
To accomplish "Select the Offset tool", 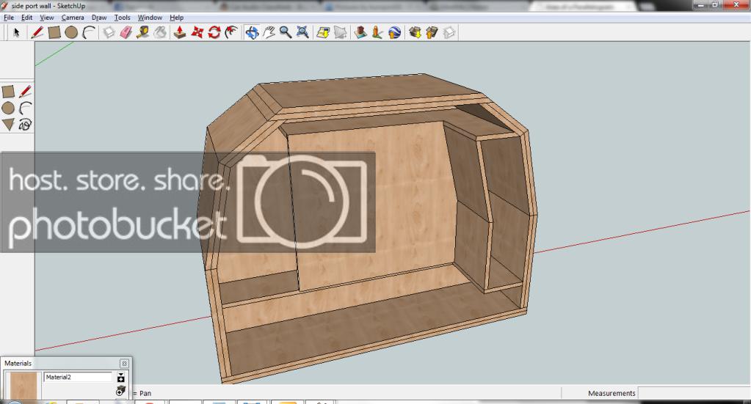I will tap(232, 32).
